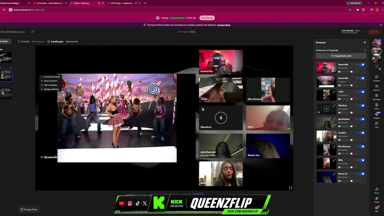
Task: Mute the "PTN" source's speaker icon
Action: tap(340, 99)
